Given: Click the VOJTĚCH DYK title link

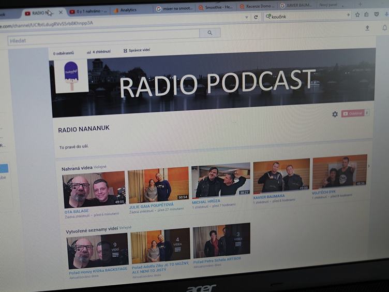Looking at the screenshot, I should (323, 192).
